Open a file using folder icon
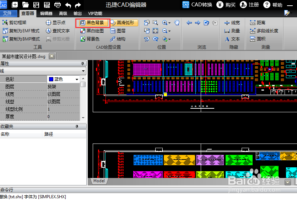Viewport: 297px width, 200px height. coord(25,5)
